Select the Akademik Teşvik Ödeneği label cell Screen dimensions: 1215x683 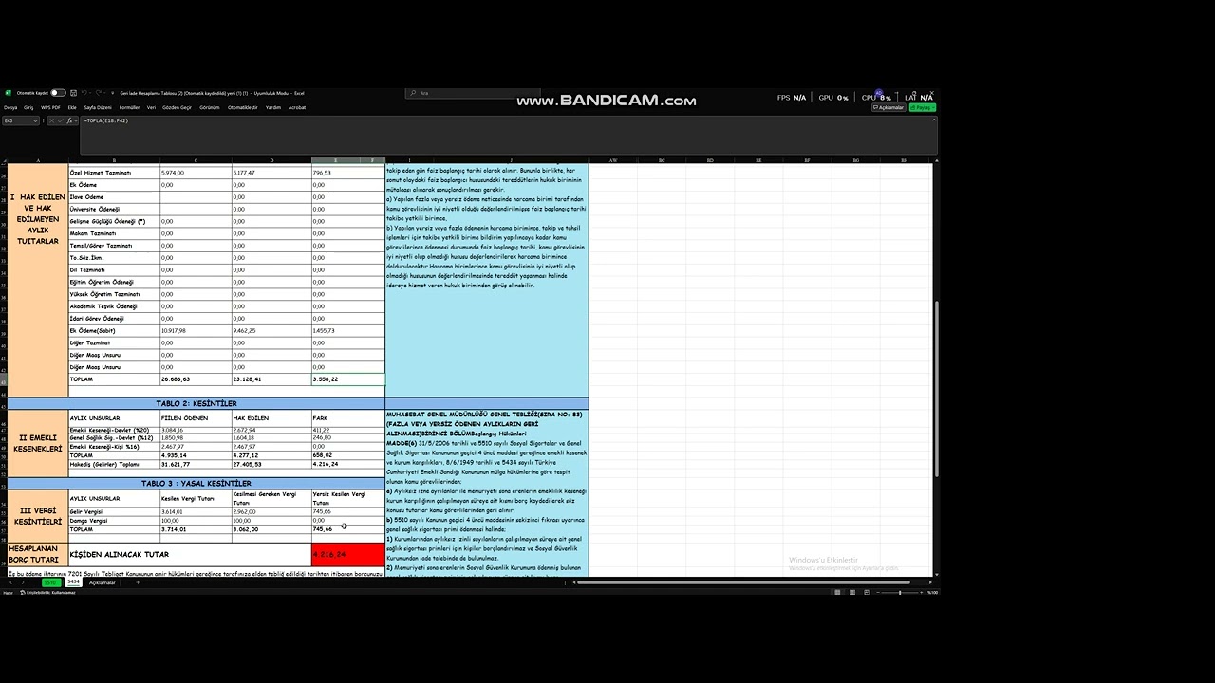tap(114, 306)
